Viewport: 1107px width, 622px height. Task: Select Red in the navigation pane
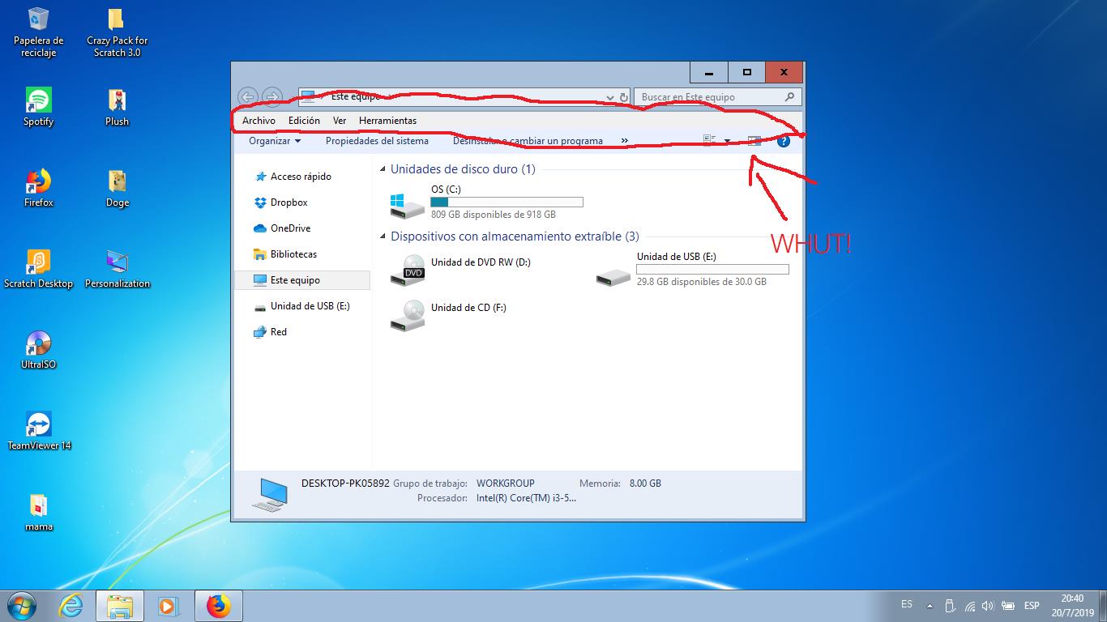coord(278,332)
